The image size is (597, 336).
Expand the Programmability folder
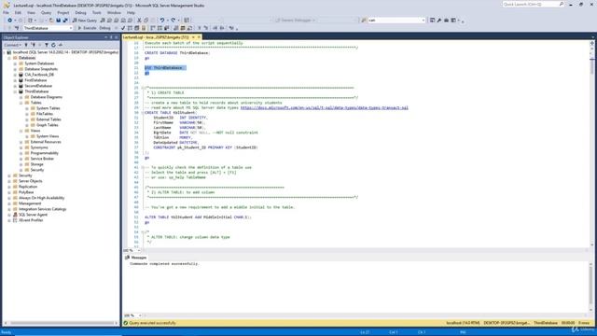[21, 153]
